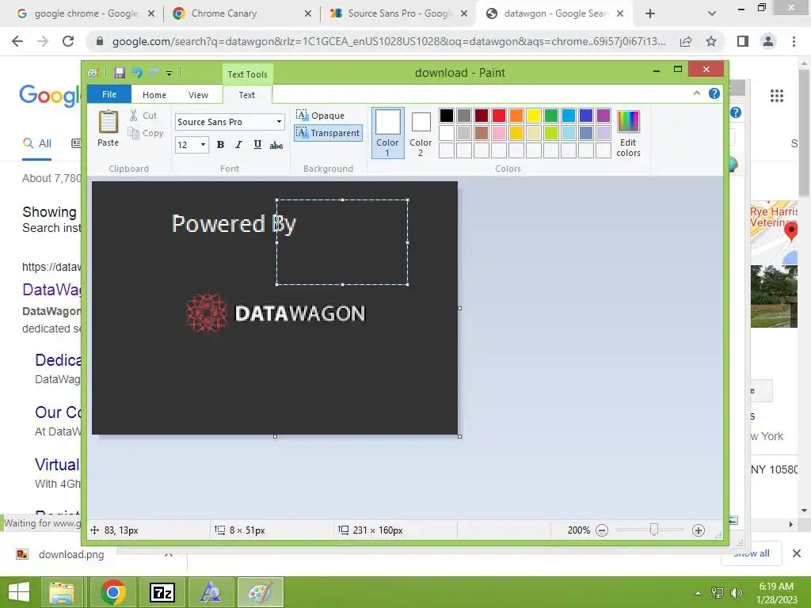Open the font size 12 dropdown
This screenshot has width=811, height=608.
203,145
